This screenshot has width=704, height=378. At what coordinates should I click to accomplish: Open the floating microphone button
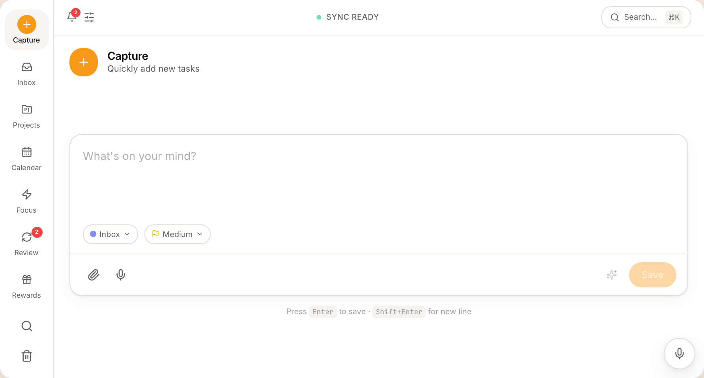click(x=680, y=354)
